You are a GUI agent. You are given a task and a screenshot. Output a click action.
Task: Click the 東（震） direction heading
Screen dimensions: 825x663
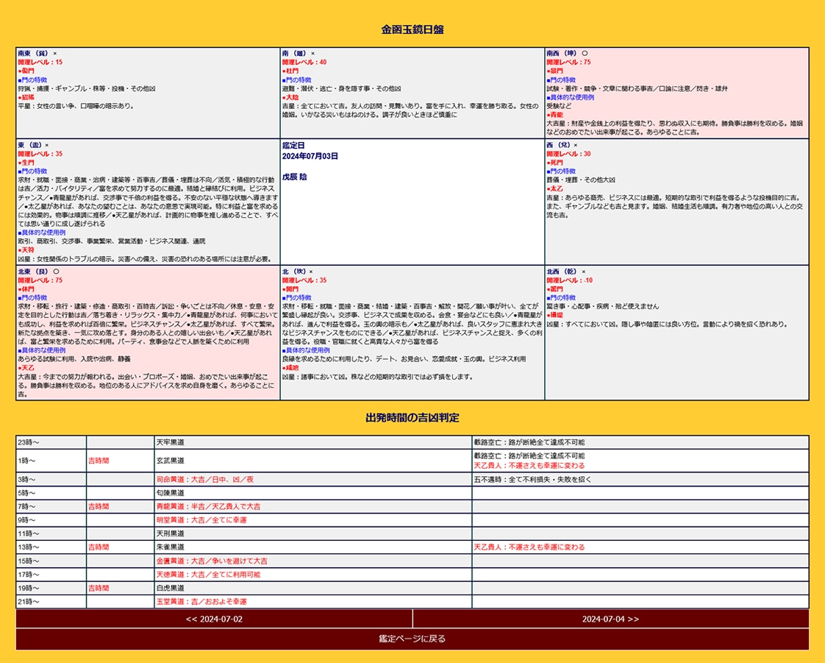(x=30, y=145)
